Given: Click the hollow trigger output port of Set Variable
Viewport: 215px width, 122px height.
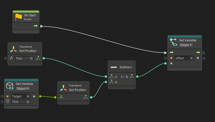Looking at the screenshot, I should [204, 53].
